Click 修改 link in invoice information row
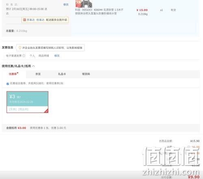The height and width of the screenshot is (179, 203). (x=57, y=55)
